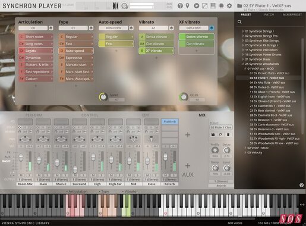Solo the Mid channel
This screenshot has width=306, height=226.
tap(137, 175)
